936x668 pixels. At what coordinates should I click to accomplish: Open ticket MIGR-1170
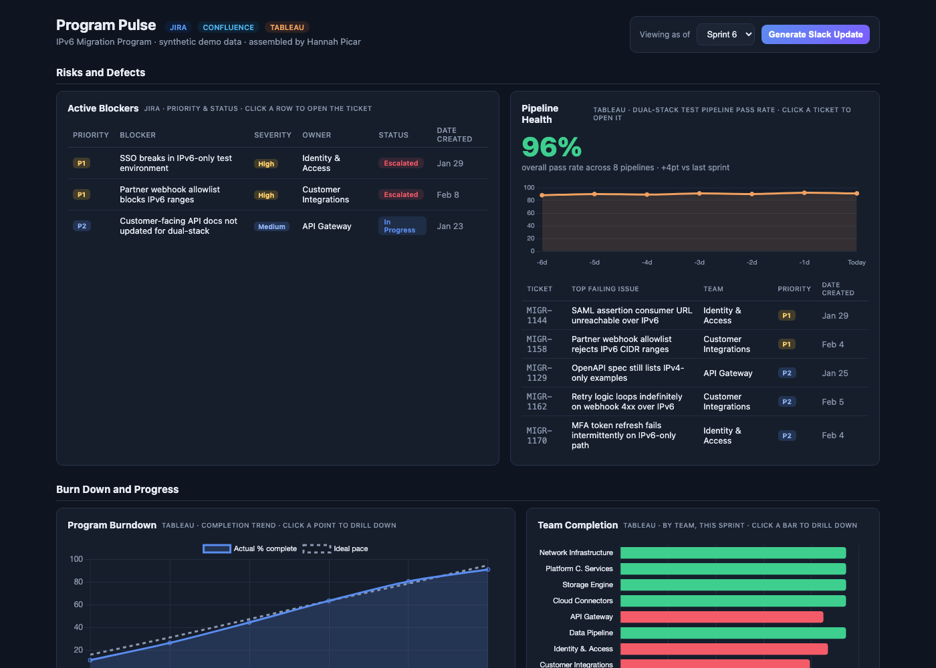click(x=695, y=436)
